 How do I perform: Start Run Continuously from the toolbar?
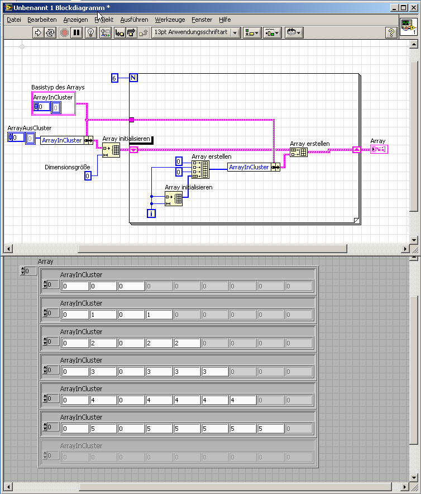pos(50,32)
